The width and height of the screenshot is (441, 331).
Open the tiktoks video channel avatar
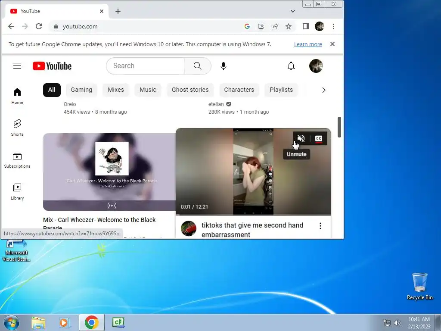coord(189,228)
